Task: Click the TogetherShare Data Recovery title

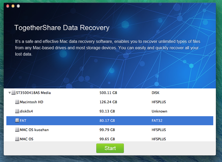Action: pos(62,28)
